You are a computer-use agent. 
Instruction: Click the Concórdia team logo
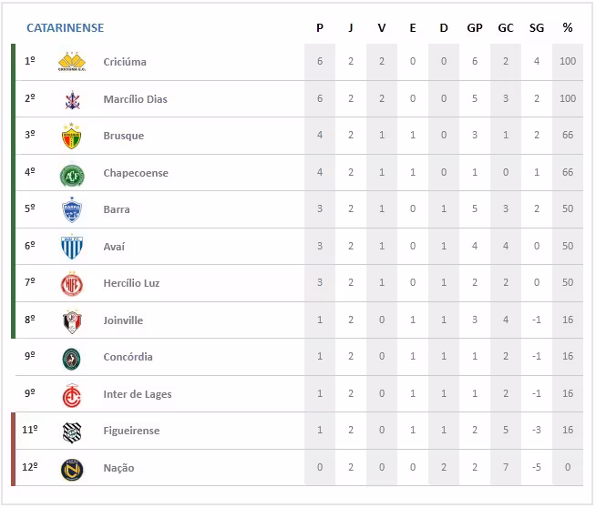(71, 357)
